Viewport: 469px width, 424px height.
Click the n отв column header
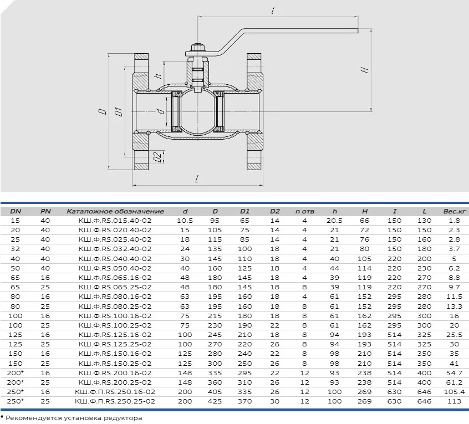point(304,211)
